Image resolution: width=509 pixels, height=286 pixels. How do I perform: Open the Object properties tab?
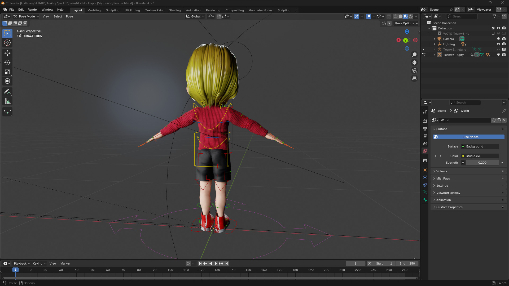tap(425, 170)
